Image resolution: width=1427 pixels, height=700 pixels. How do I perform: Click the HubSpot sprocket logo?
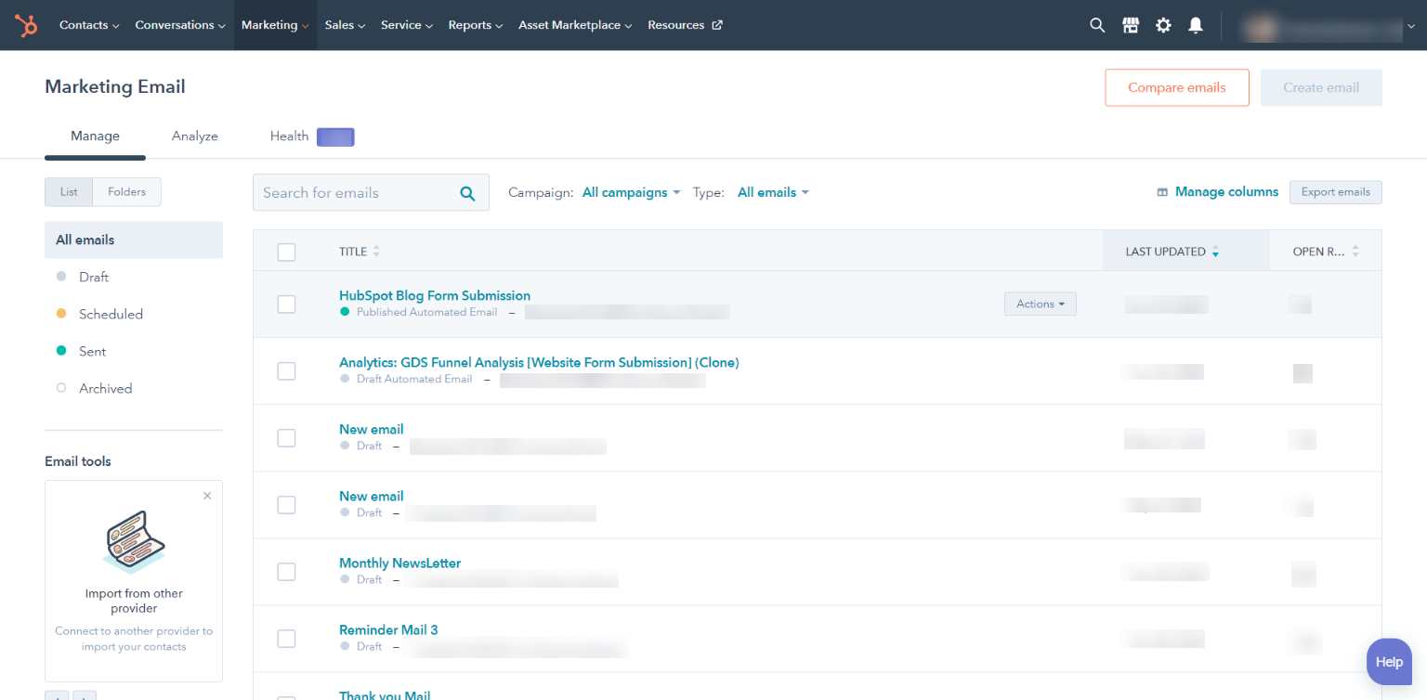click(x=24, y=25)
